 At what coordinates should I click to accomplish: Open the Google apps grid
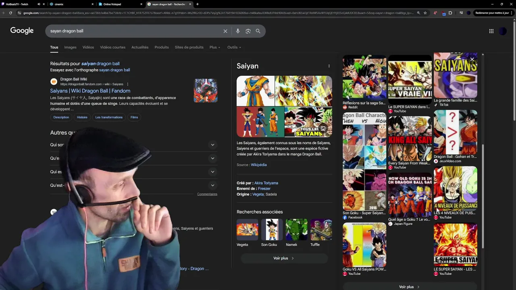[491, 31]
